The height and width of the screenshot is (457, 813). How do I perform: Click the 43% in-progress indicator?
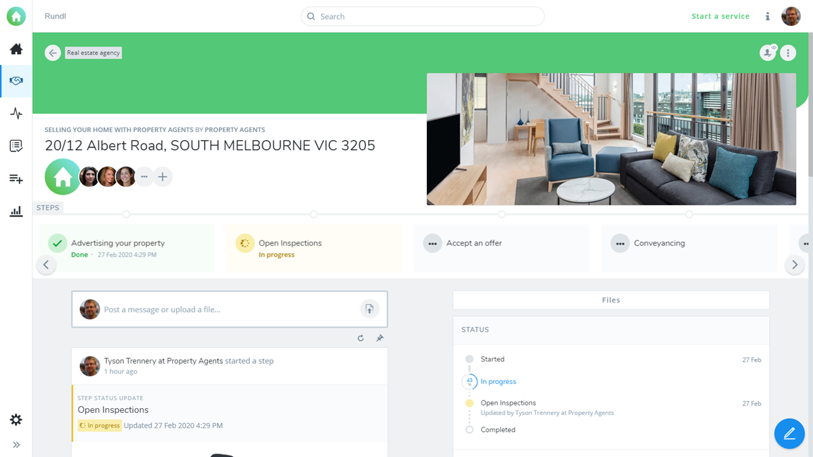470,382
